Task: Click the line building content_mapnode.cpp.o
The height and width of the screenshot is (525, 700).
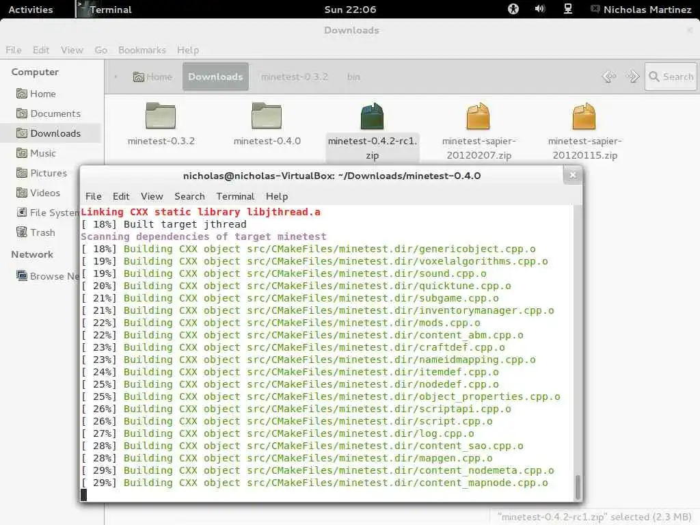Action: tap(314, 483)
